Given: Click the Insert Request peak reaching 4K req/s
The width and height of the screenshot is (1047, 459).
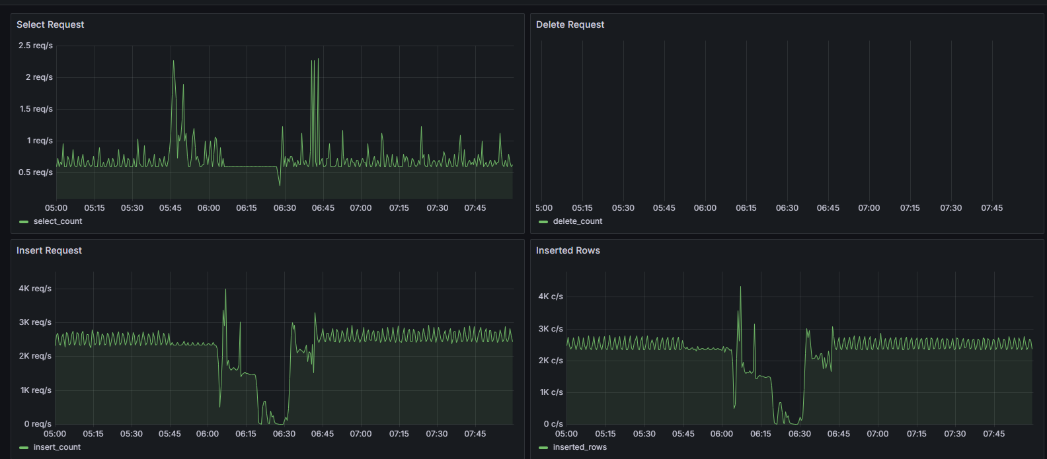Looking at the screenshot, I should click(x=225, y=290).
